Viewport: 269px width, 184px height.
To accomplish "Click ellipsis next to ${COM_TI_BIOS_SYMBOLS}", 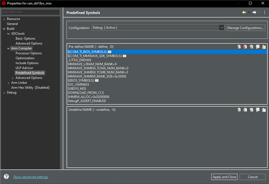I will [109, 52].
